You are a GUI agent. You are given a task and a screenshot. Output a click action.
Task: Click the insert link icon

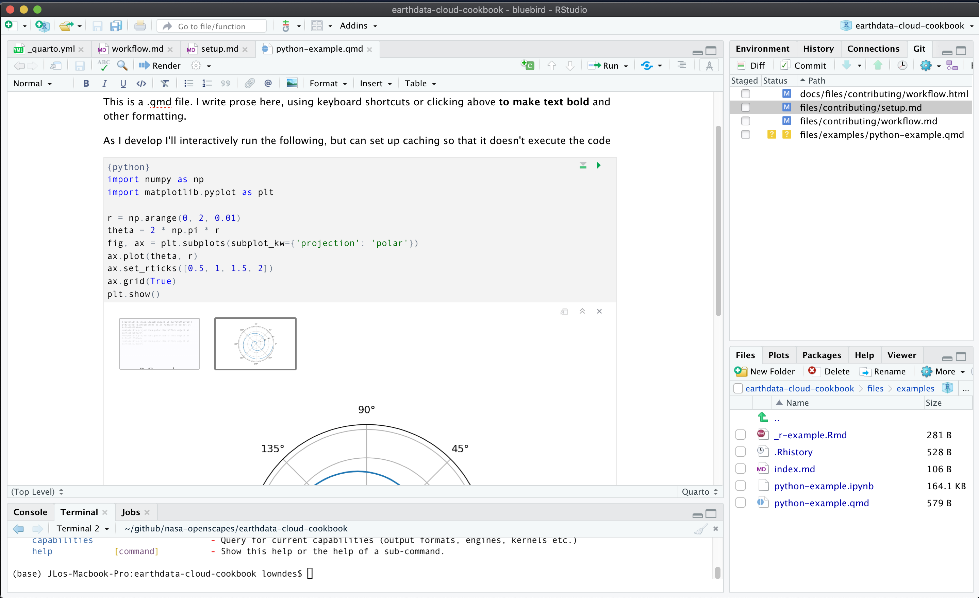coord(249,83)
